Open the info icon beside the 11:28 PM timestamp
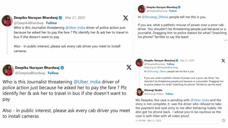This screenshot has height=128, width=228. click(x=223, y=120)
